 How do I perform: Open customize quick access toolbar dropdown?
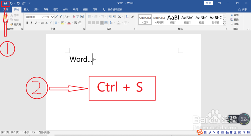tap(30, 3)
